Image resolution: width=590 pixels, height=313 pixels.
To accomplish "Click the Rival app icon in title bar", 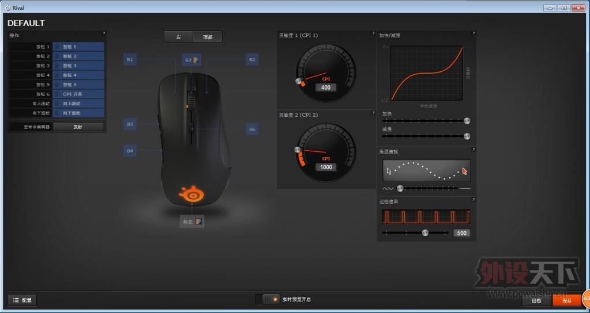I will click(7, 7).
